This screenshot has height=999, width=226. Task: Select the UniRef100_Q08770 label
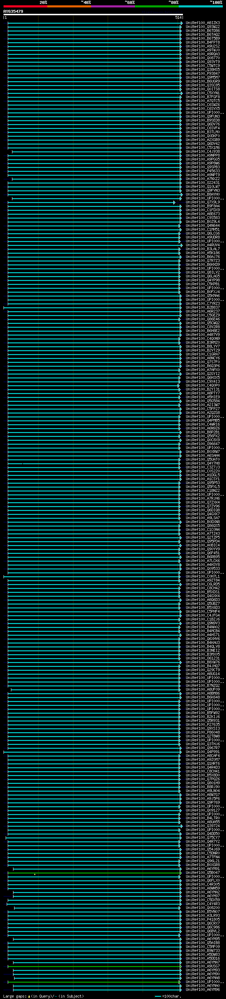pyautogui.click(x=203, y=58)
